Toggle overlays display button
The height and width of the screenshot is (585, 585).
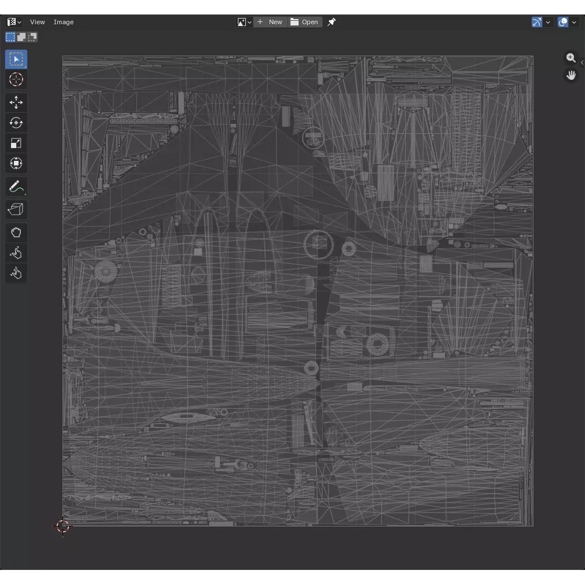(x=563, y=22)
